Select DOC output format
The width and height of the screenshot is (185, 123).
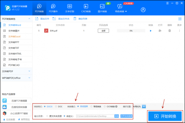pos(56,106)
